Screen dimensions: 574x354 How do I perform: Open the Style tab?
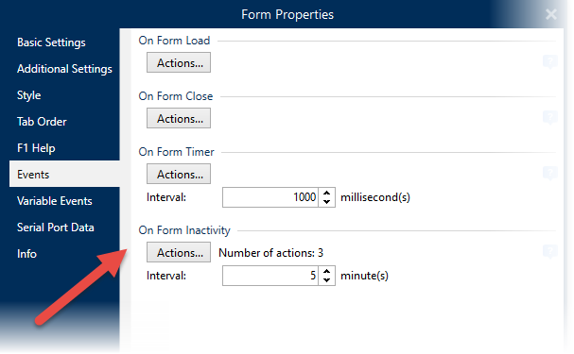click(29, 95)
